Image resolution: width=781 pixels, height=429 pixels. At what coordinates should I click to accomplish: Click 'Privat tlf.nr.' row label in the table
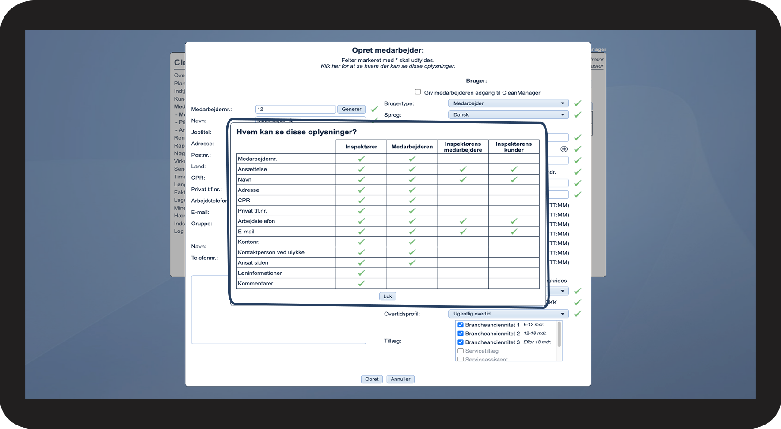[x=252, y=211]
